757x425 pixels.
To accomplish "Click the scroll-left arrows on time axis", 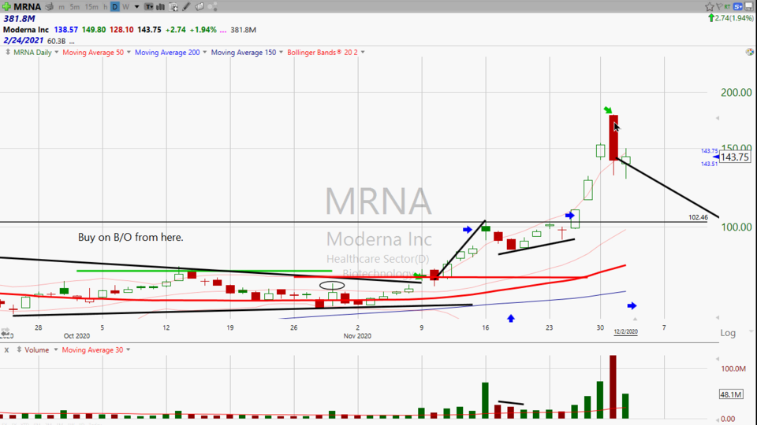I will 6,332.
